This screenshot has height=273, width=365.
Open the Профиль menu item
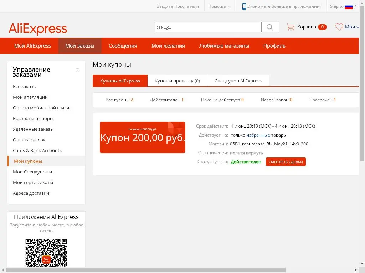[274, 46]
